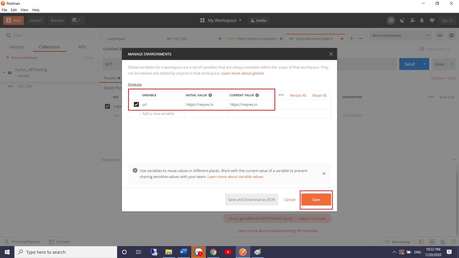Open Comments panel
459x258 pixels.
click(x=435, y=49)
